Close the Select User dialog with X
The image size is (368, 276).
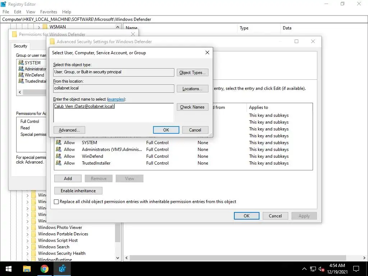[207, 52]
